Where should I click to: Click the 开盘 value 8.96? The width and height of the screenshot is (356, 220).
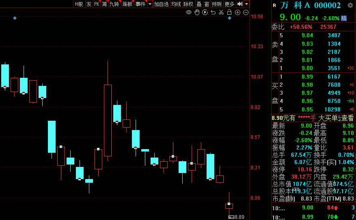348,126
